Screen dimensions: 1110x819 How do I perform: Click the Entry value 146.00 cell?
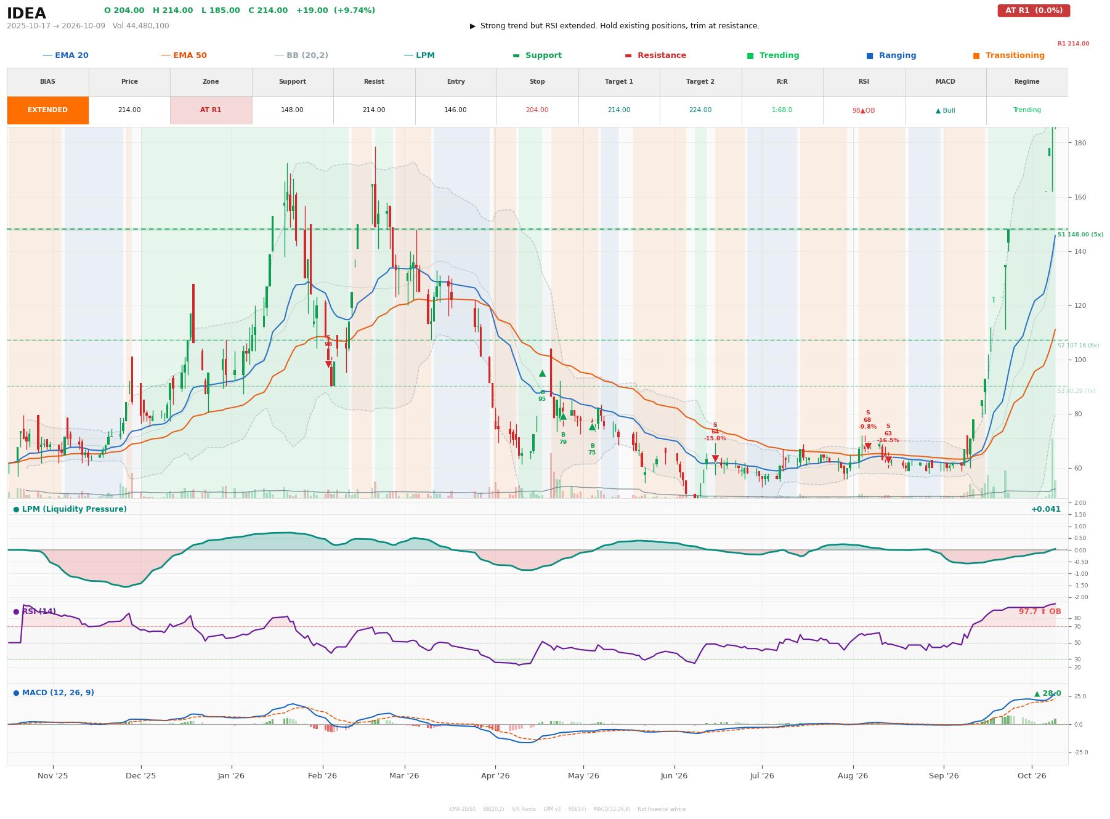click(456, 110)
